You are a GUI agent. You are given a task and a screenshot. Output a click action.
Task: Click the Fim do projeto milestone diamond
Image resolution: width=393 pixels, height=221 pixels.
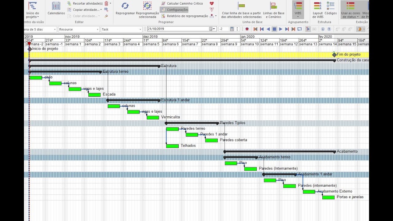(x=334, y=55)
